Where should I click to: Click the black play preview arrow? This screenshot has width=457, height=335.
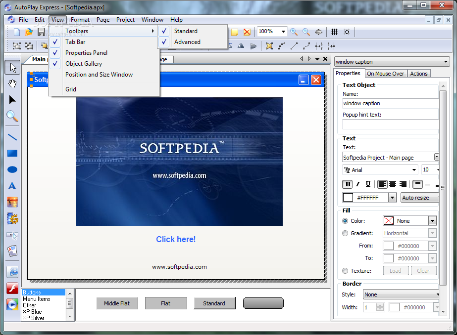12,100
